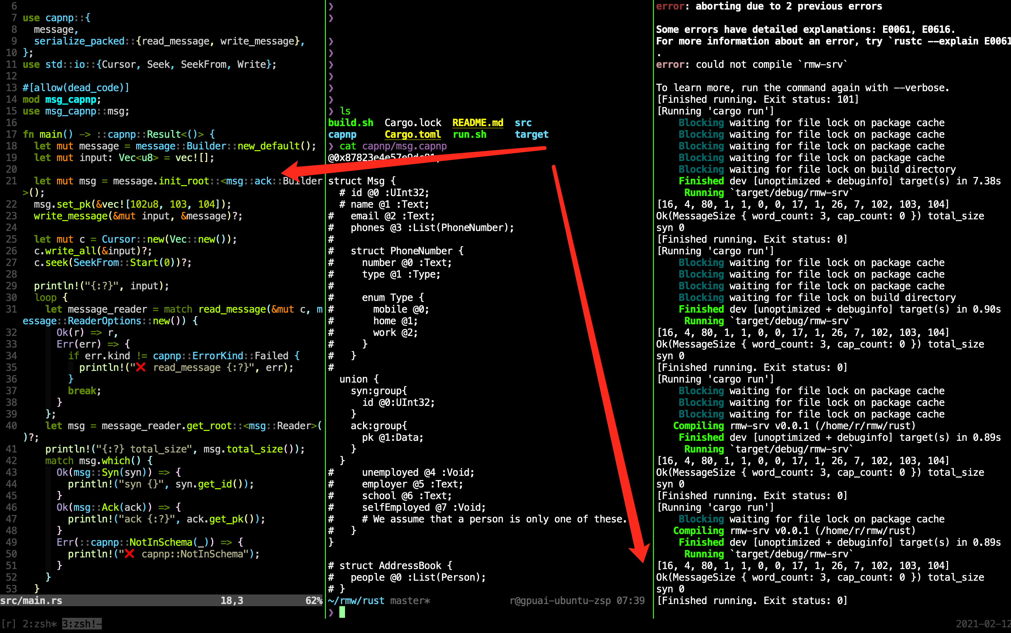The height and width of the screenshot is (633, 1011).
Task: Click the mod msg_capnp highlighted keyword
Action: [70, 99]
